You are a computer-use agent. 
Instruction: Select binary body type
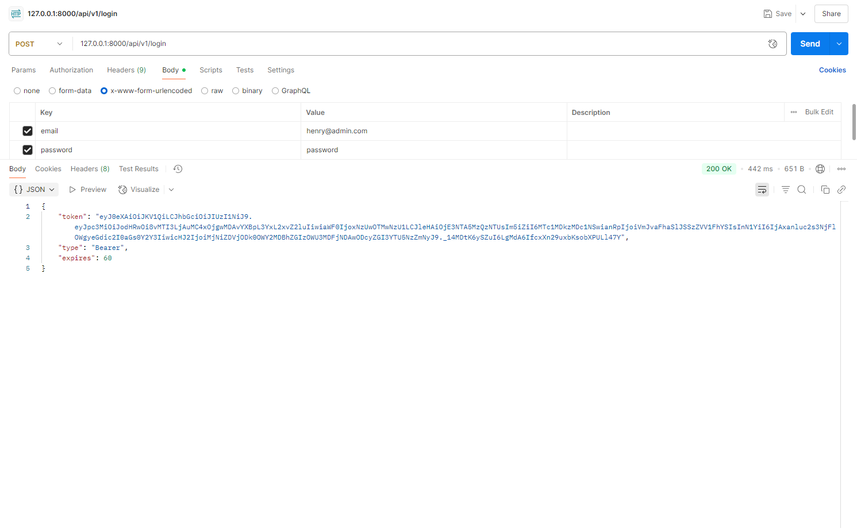[x=236, y=91]
